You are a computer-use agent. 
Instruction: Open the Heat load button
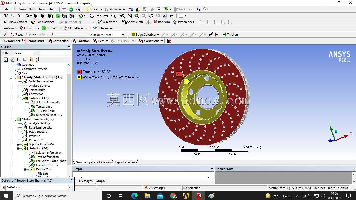click(x=99, y=41)
